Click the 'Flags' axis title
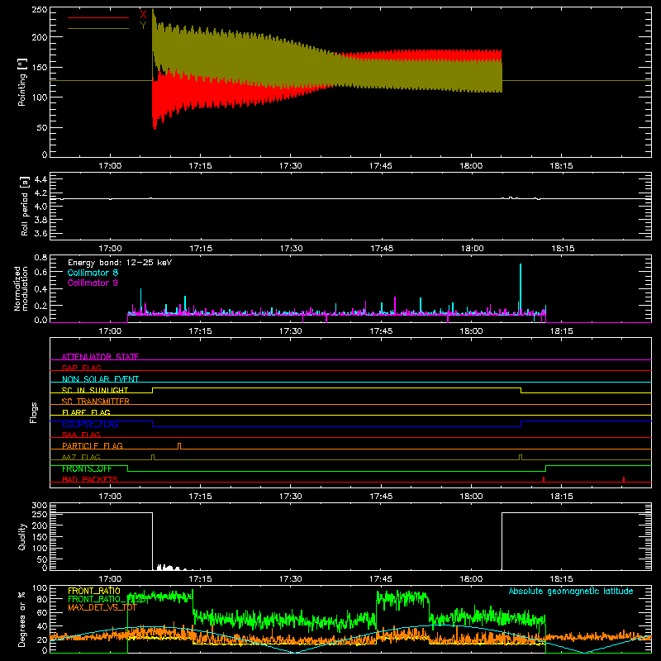 click(x=33, y=412)
